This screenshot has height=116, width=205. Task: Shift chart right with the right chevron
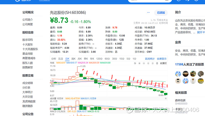click(x=152, y=63)
